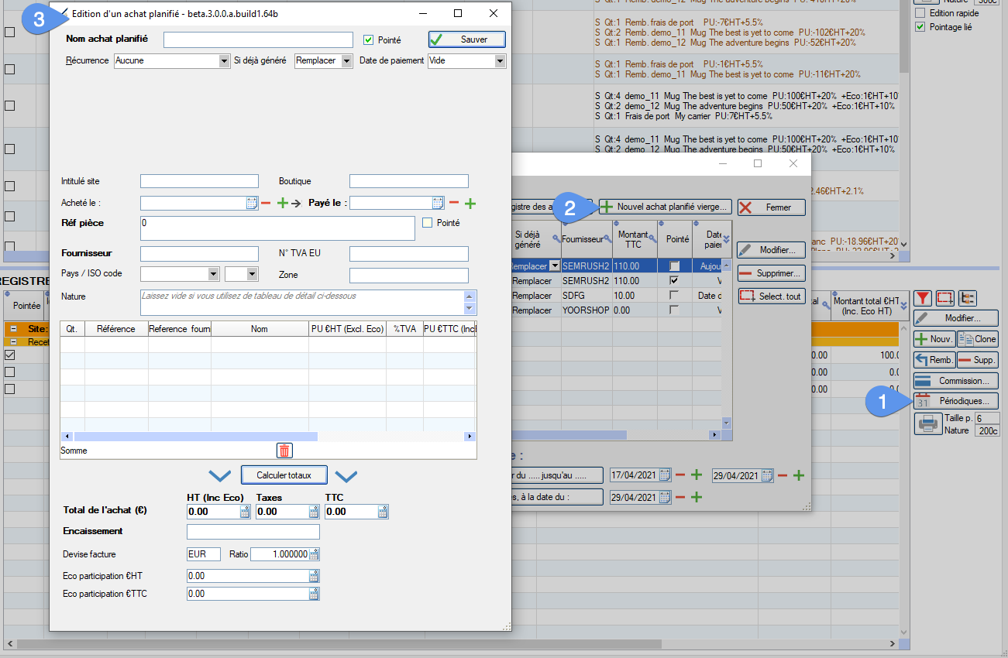This screenshot has width=1008, height=658.
Task: Click the printer icon beside Taille p.
Action: (927, 423)
